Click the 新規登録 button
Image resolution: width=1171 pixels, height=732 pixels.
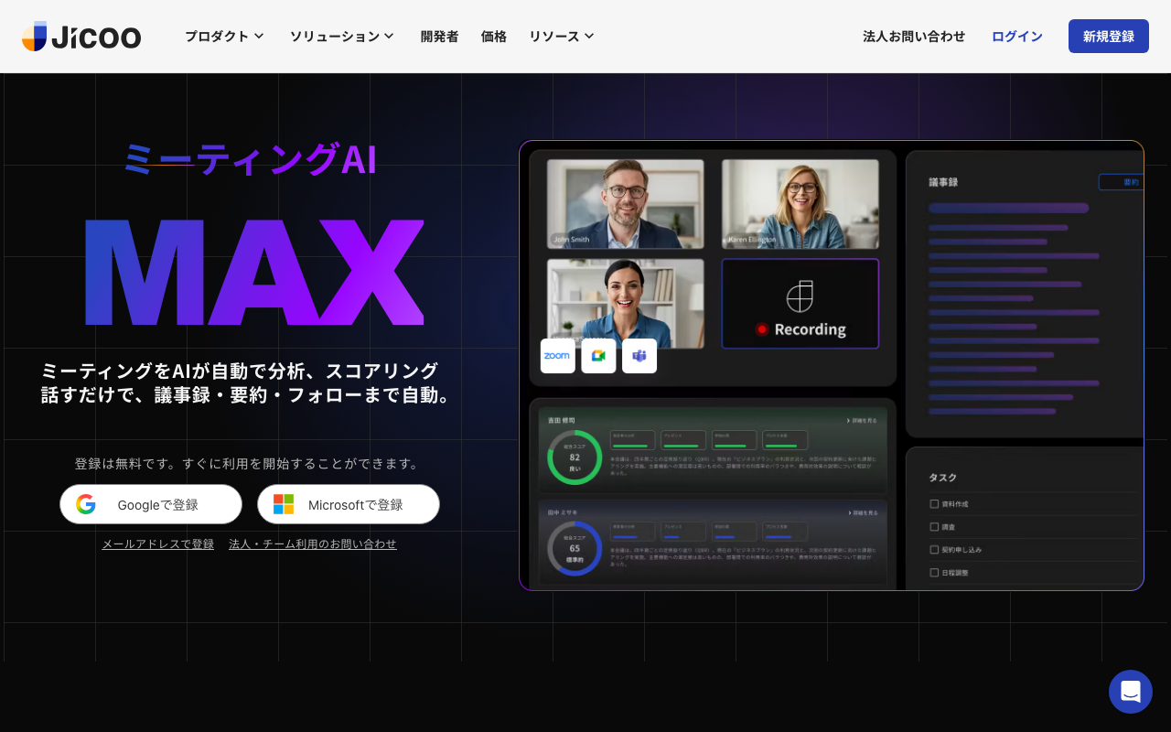1109,37
